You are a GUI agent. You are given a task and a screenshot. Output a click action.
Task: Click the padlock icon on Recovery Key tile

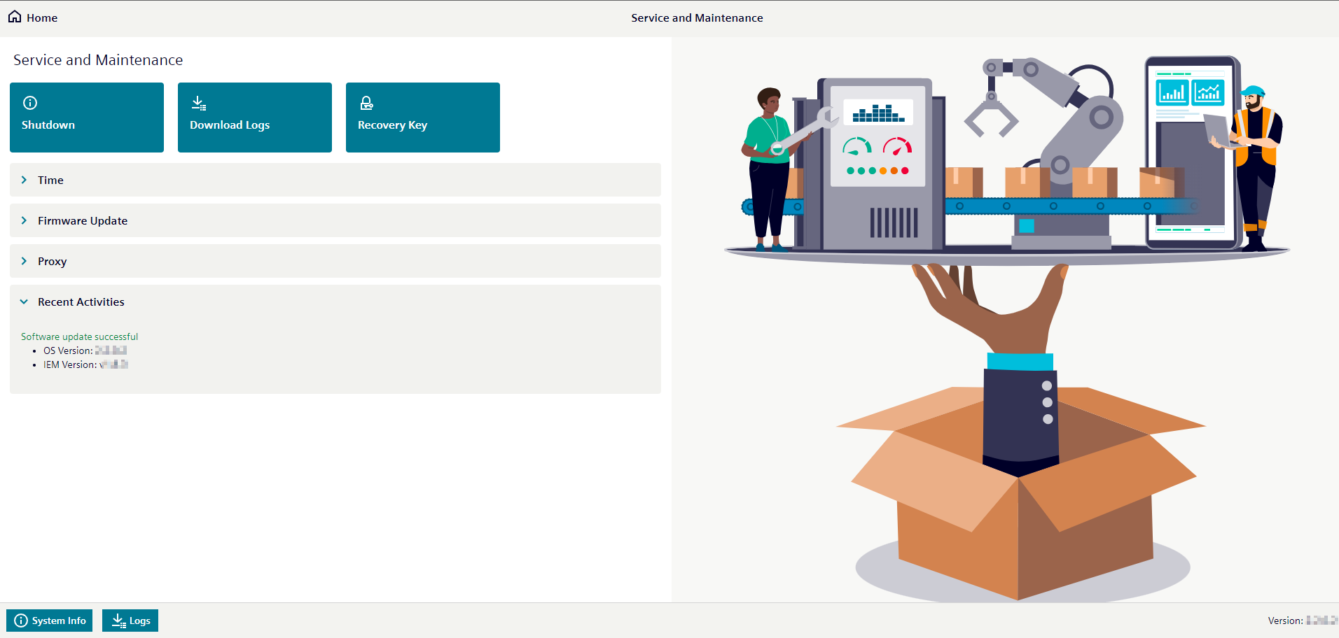click(366, 104)
